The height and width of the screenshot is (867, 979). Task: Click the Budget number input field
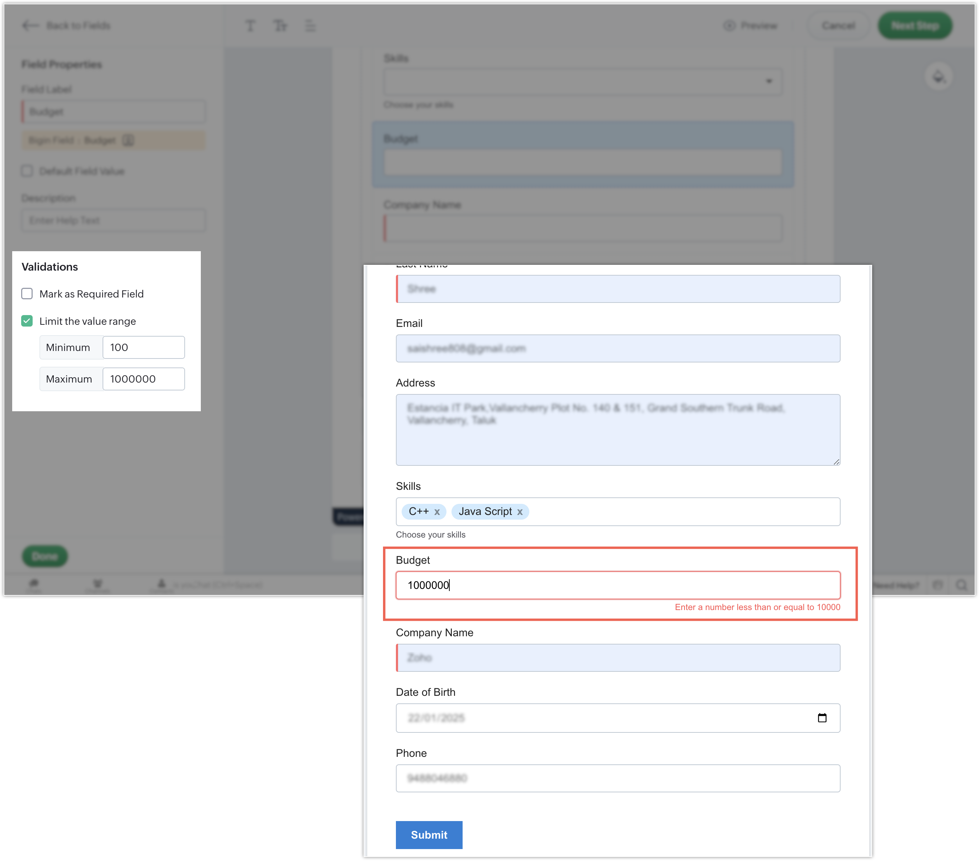tap(618, 585)
